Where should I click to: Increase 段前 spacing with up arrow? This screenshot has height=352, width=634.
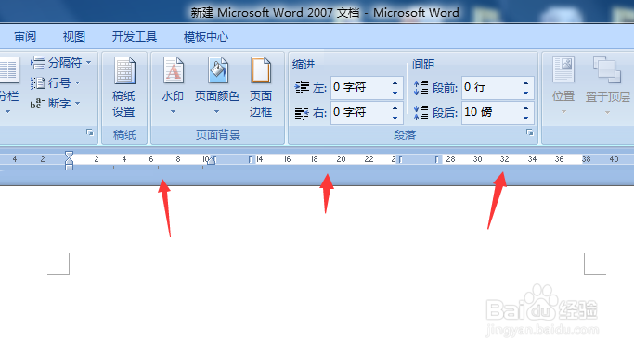coord(525,83)
